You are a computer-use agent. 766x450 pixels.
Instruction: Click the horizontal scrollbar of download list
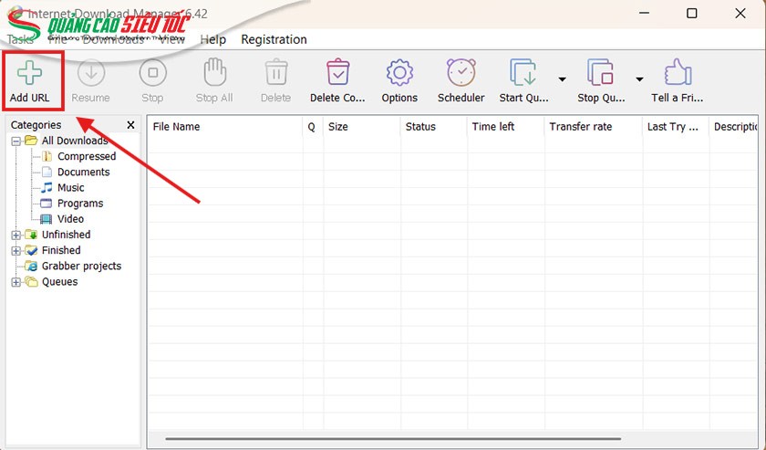393,439
